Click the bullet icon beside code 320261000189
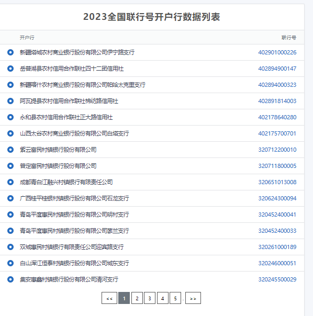 pos(10,247)
